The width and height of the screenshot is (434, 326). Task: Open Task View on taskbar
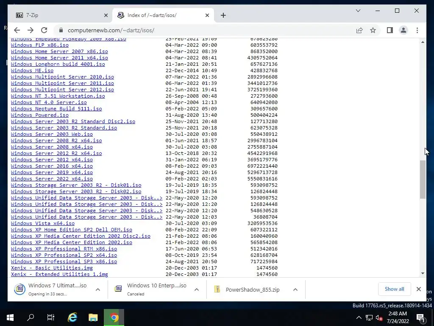(51, 318)
